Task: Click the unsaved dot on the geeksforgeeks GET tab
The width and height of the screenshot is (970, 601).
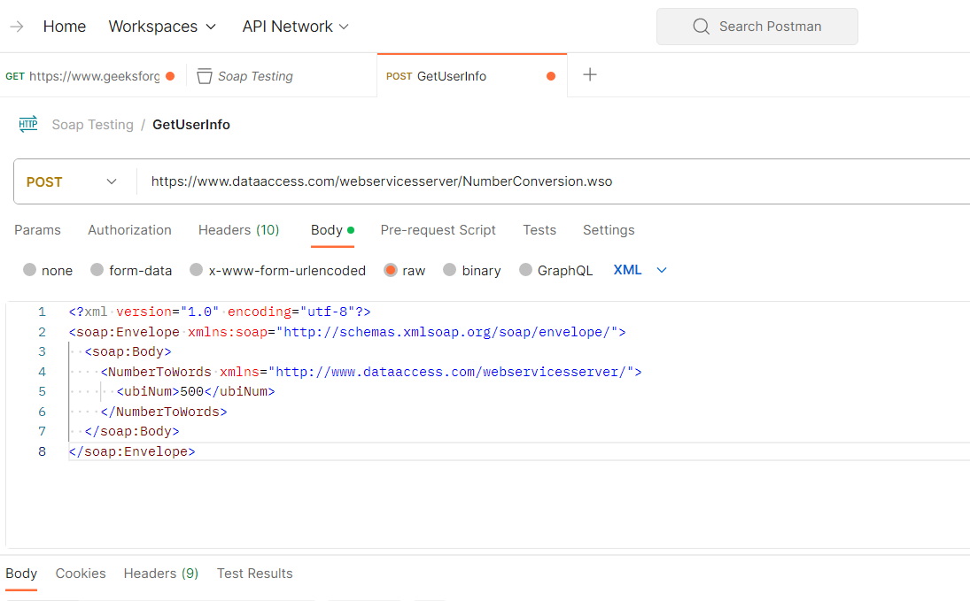Action: (x=170, y=76)
